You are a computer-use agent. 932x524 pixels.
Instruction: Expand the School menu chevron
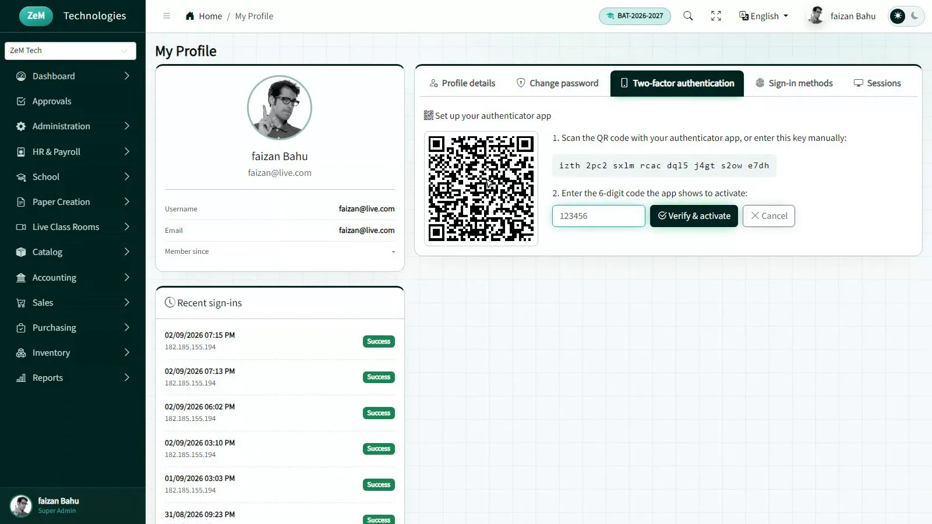click(x=126, y=177)
